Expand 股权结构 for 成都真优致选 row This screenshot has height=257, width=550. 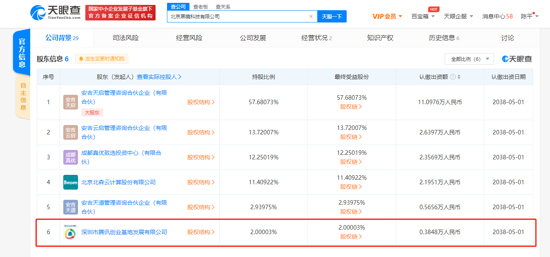coord(201,157)
